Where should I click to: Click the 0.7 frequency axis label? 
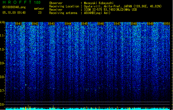tap(2, 91)
